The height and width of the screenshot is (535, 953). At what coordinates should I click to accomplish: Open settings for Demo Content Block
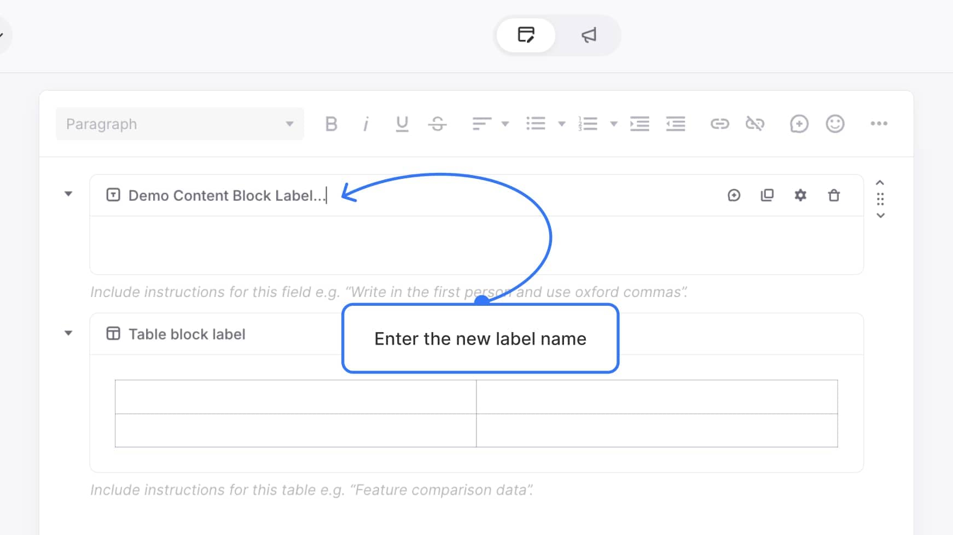[x=800, y=195]
